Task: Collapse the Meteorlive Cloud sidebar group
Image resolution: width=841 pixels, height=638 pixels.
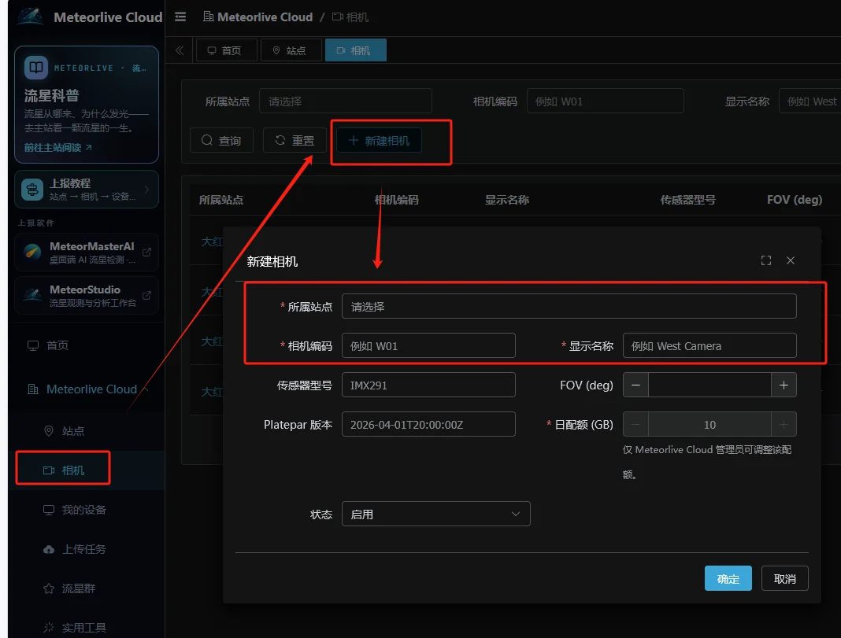Action: tap(87, 389)
